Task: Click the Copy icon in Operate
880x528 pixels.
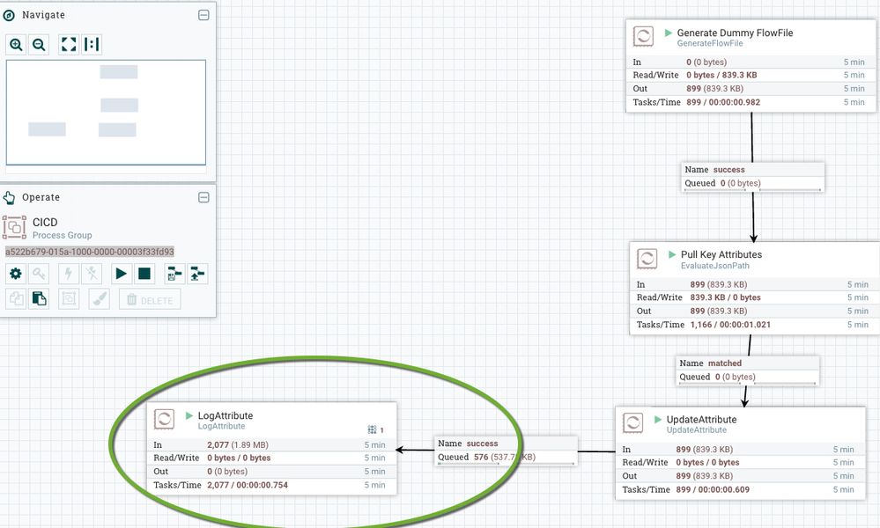Action: [x=16, y=298]
